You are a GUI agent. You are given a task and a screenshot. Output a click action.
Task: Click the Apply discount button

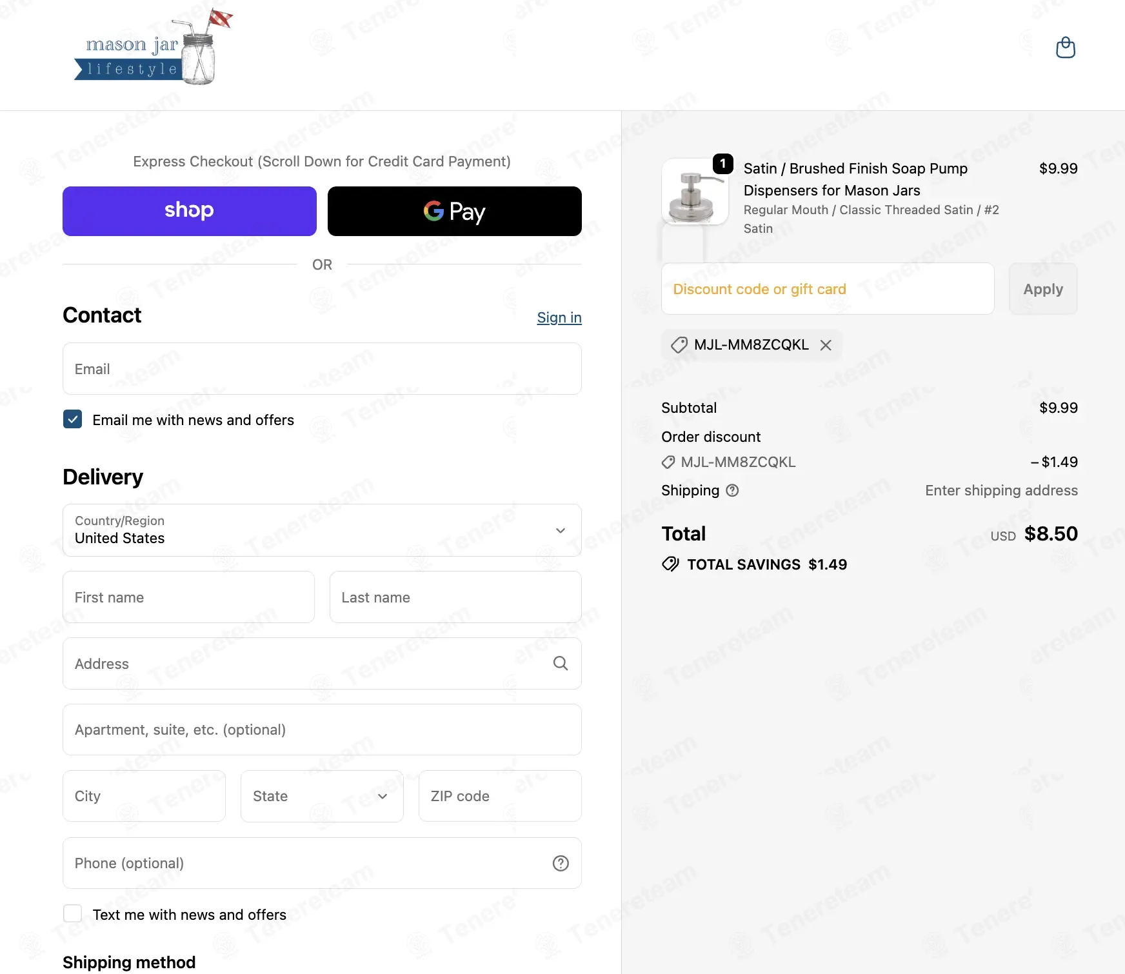pyautogui.click(x=1042, y=289)
